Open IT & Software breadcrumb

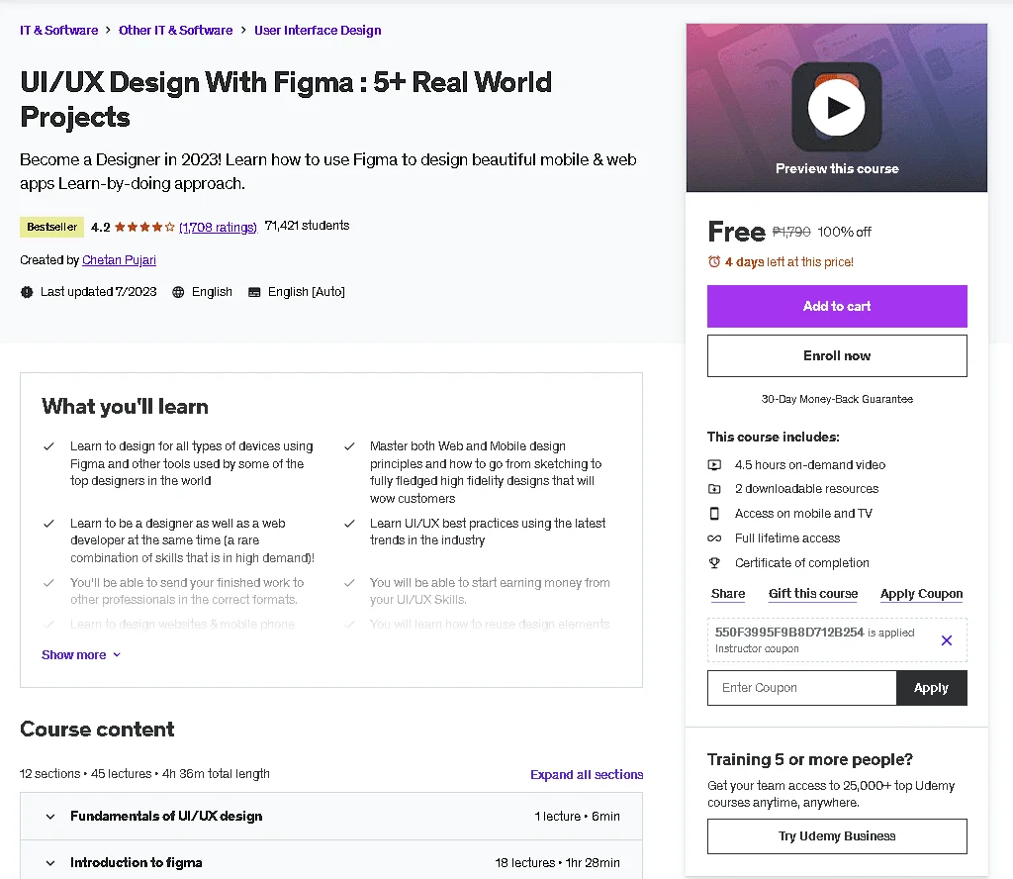point(58,31)
